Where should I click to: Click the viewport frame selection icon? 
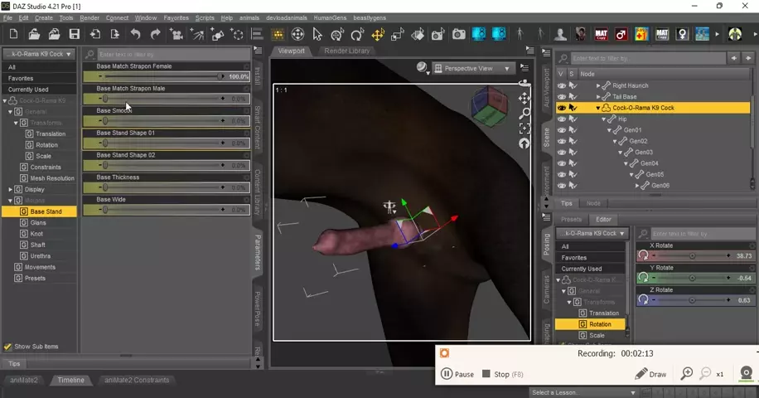pos(524,129)
